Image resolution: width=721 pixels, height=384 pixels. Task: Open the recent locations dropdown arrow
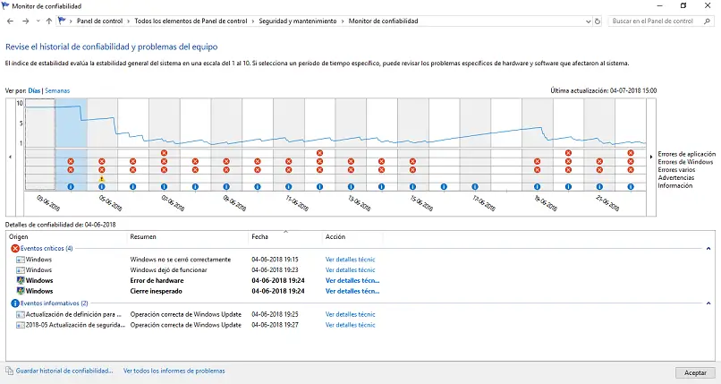[x=37, y=21]
